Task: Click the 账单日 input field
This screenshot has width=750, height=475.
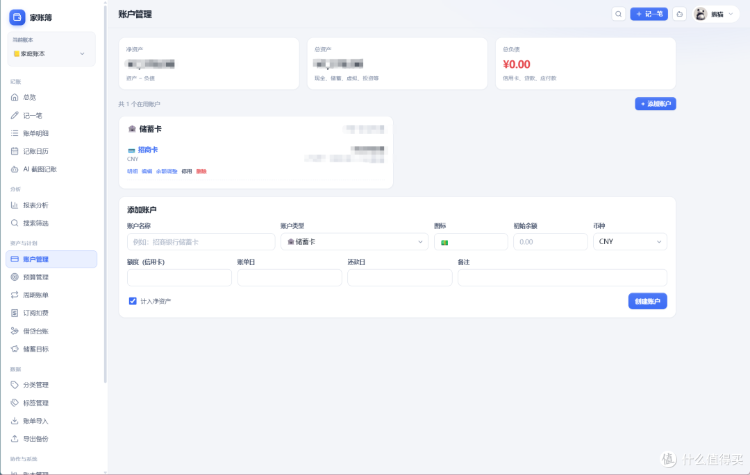Action: click(290, 278)
